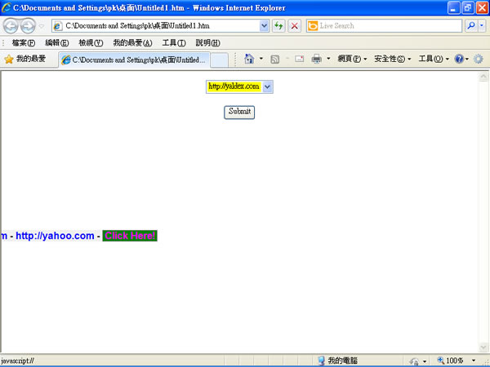The image size is (490, 367).
Task: Open the http://yaldex.com select dropdown
Action: tap(239, 86)
